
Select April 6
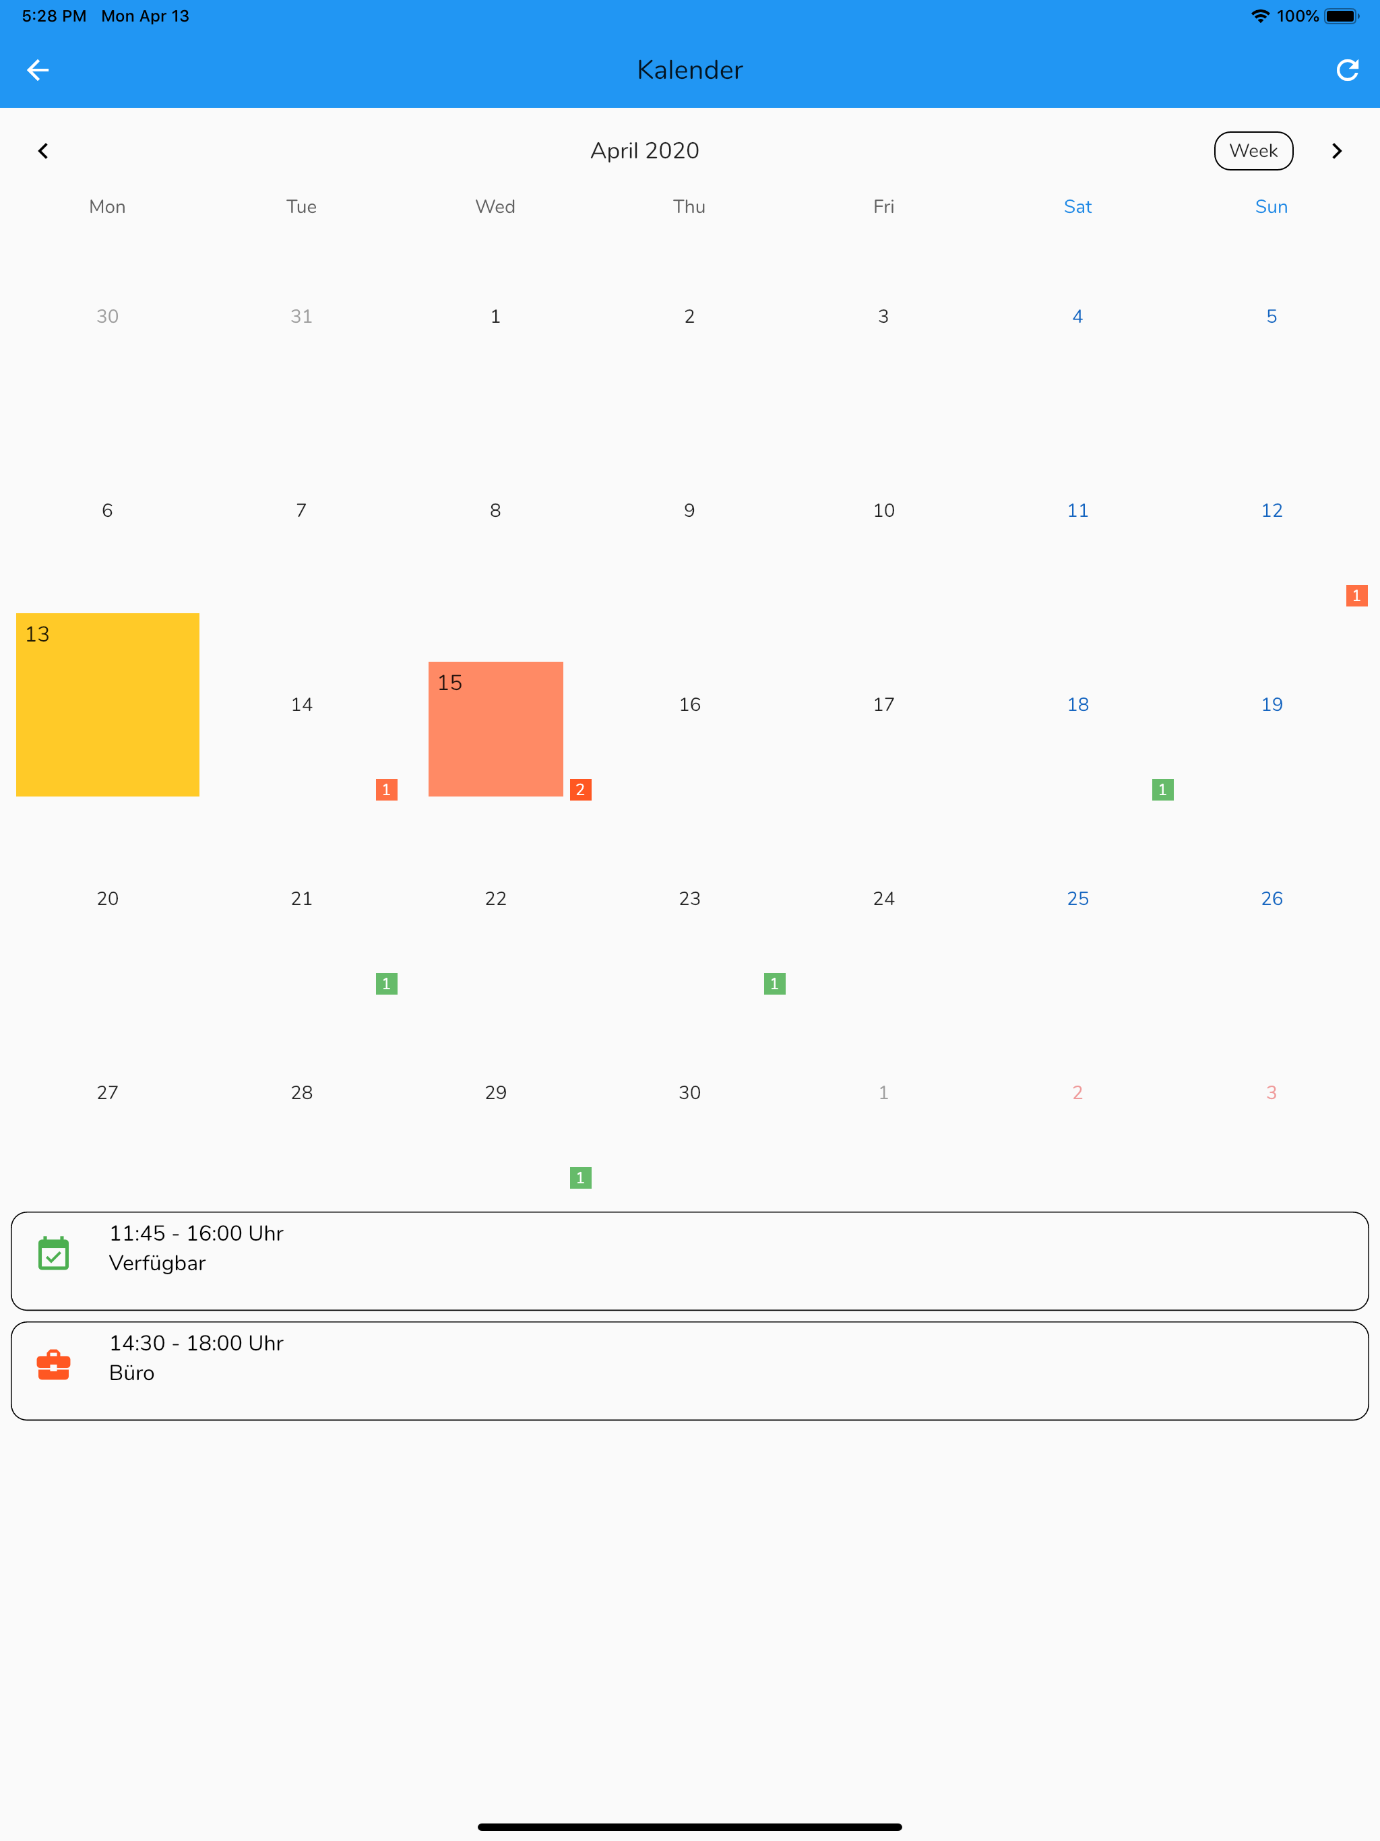[x=107, y=510]
